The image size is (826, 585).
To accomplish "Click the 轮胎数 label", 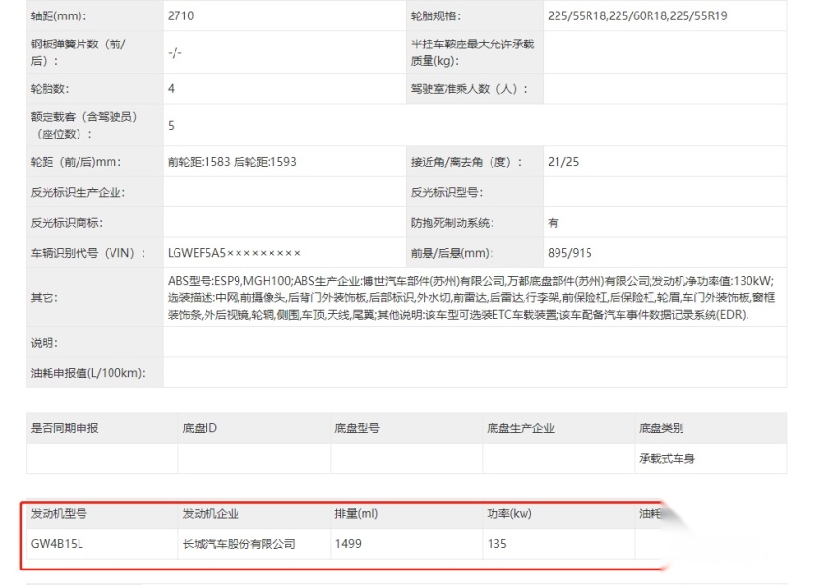I will [49, 89].
